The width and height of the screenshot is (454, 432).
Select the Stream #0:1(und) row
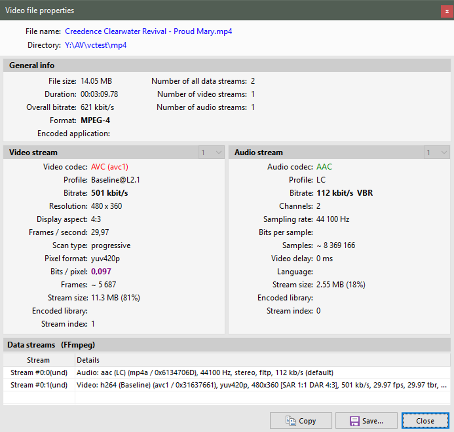click(x=227, y=385)
